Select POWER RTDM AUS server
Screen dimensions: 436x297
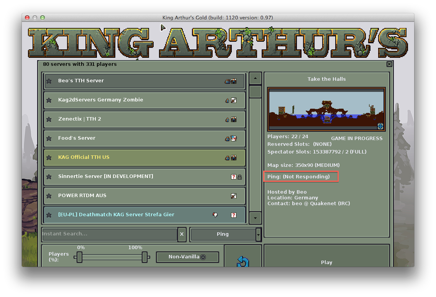pos(144,196)
